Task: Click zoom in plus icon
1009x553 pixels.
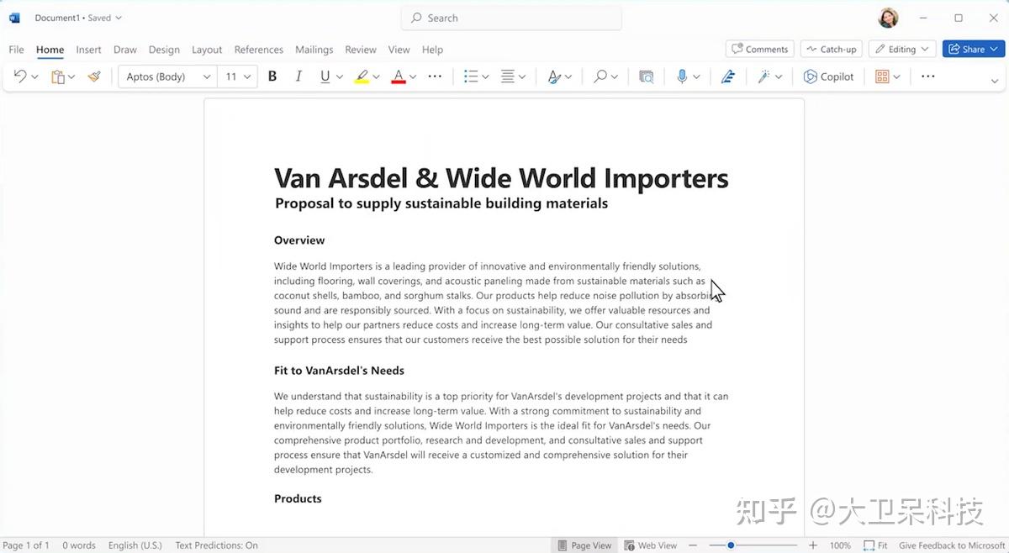Action: click(x=813, y=545)
